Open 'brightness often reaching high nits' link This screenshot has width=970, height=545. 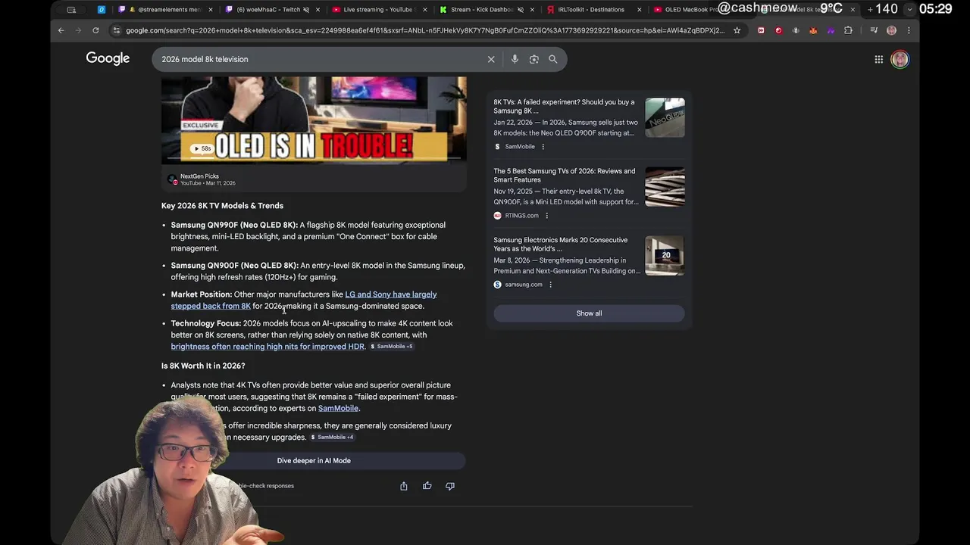(268, 347)
